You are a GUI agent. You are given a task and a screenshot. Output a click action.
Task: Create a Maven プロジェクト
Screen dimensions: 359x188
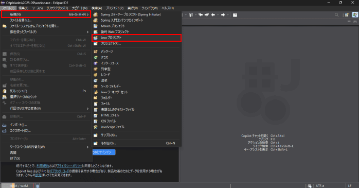136,26
